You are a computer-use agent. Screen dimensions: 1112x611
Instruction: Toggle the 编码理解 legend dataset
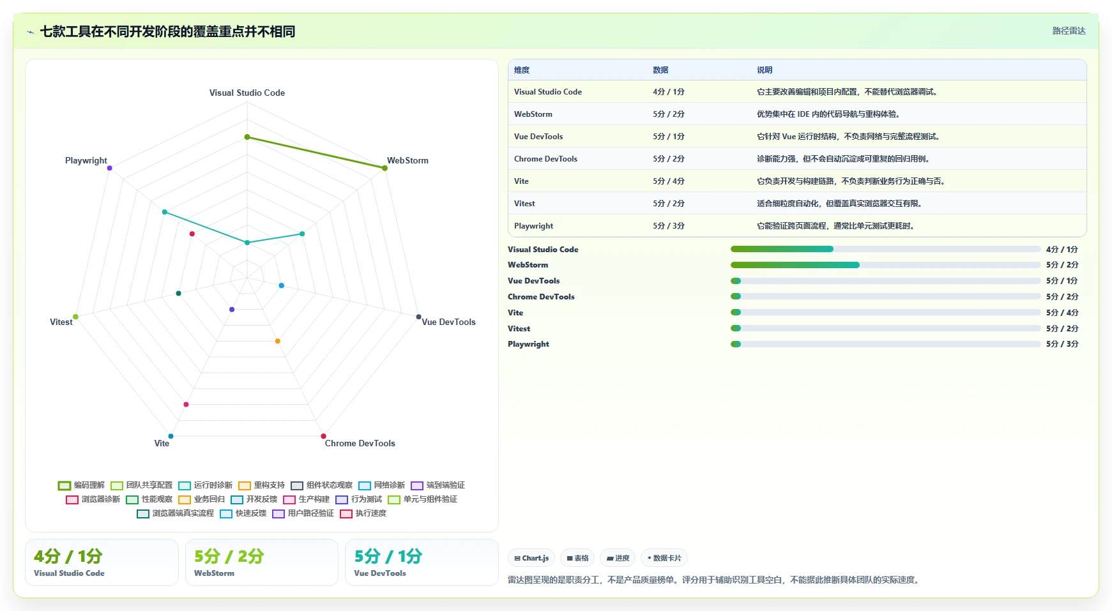81,485
